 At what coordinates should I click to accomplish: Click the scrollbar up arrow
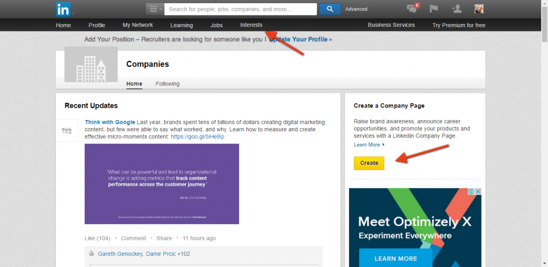(545, 3)
